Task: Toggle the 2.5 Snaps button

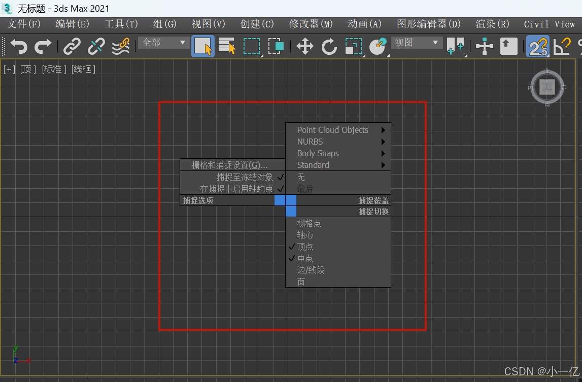Action: (538, 46)
